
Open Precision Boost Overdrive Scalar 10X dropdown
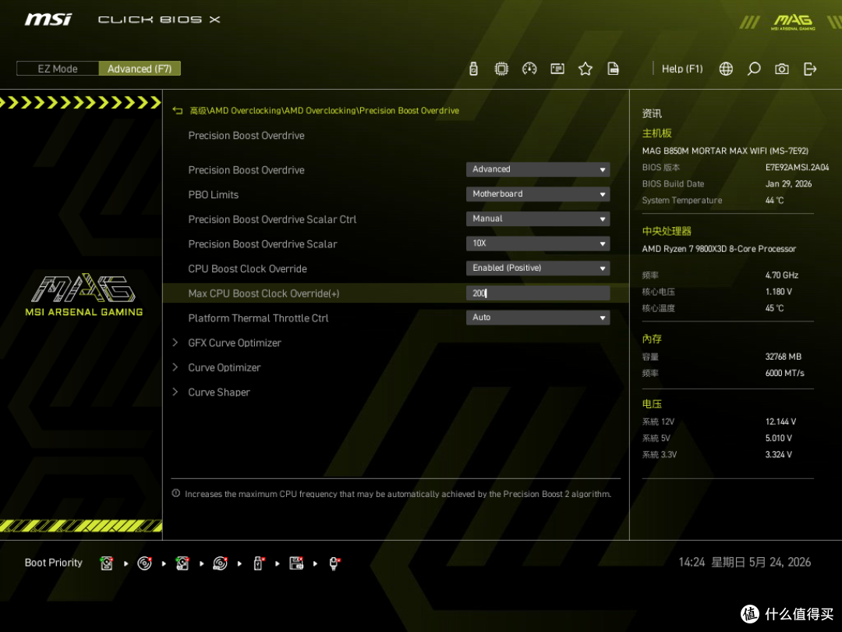point(538,243)
